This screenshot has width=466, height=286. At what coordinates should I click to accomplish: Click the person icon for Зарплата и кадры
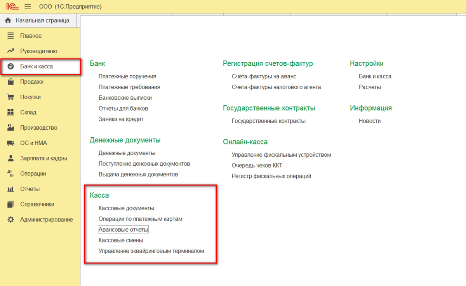(11, 158)
